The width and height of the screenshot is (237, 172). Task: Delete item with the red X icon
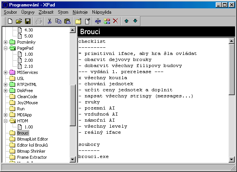(x=116, y=21)
